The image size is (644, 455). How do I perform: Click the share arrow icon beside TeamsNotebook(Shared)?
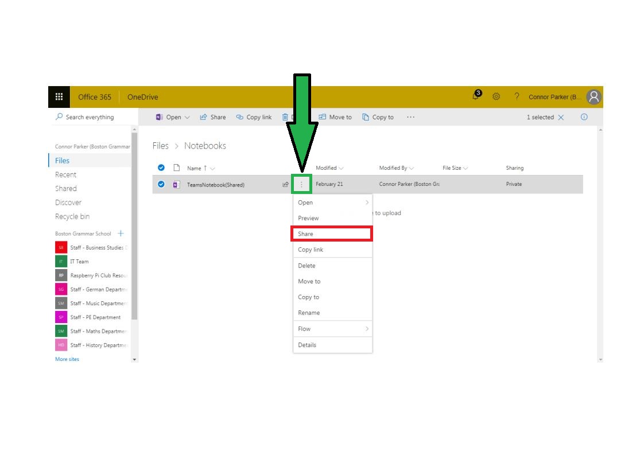coord(285,184)
